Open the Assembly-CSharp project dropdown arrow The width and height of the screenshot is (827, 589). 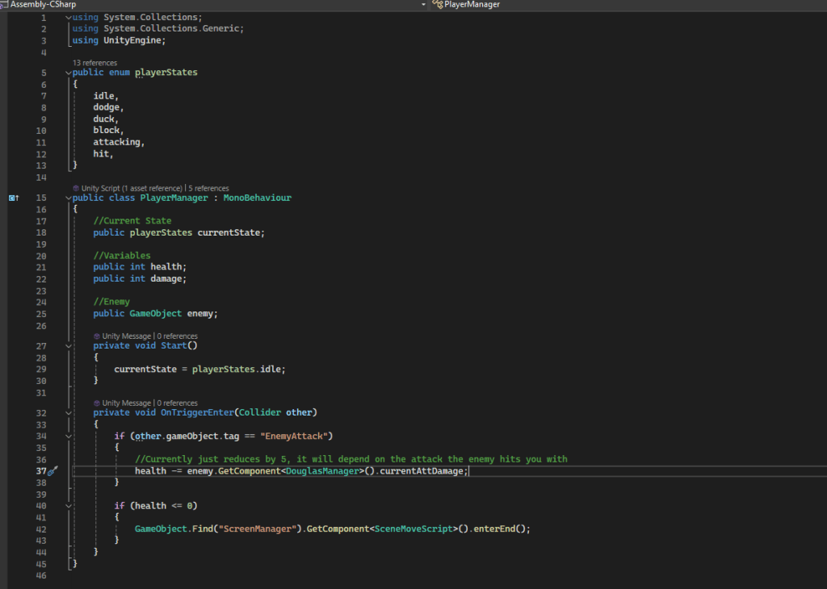(x=424, y=5)
